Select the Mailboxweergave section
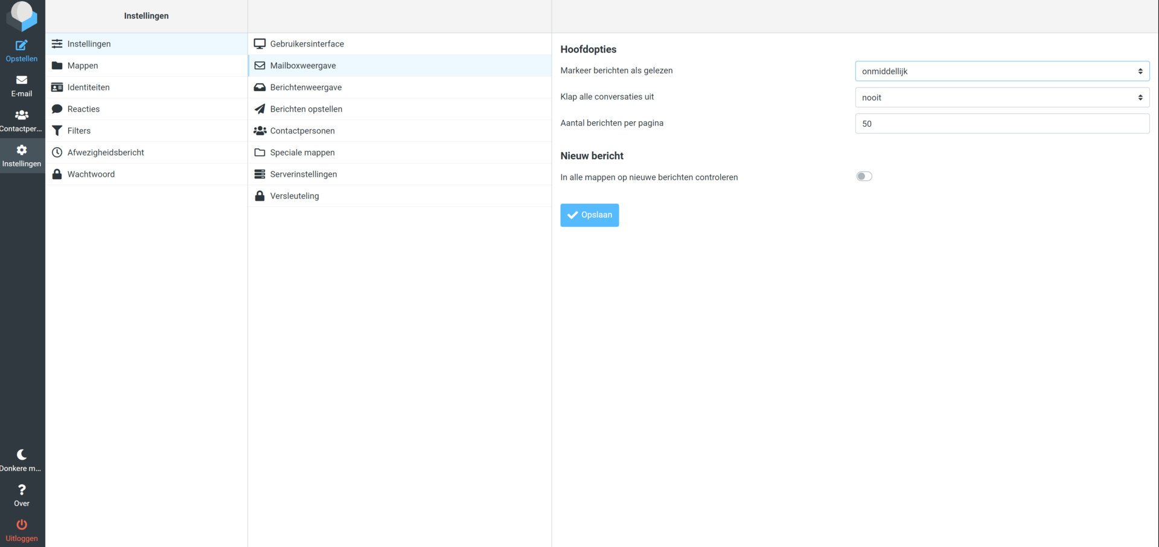This screenshot has width=1159, height=547. [x=400, y=66]
